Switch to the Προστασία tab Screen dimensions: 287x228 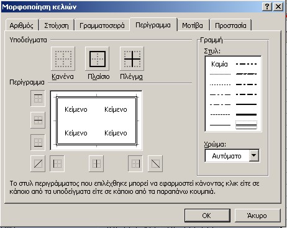click(230, 25)
